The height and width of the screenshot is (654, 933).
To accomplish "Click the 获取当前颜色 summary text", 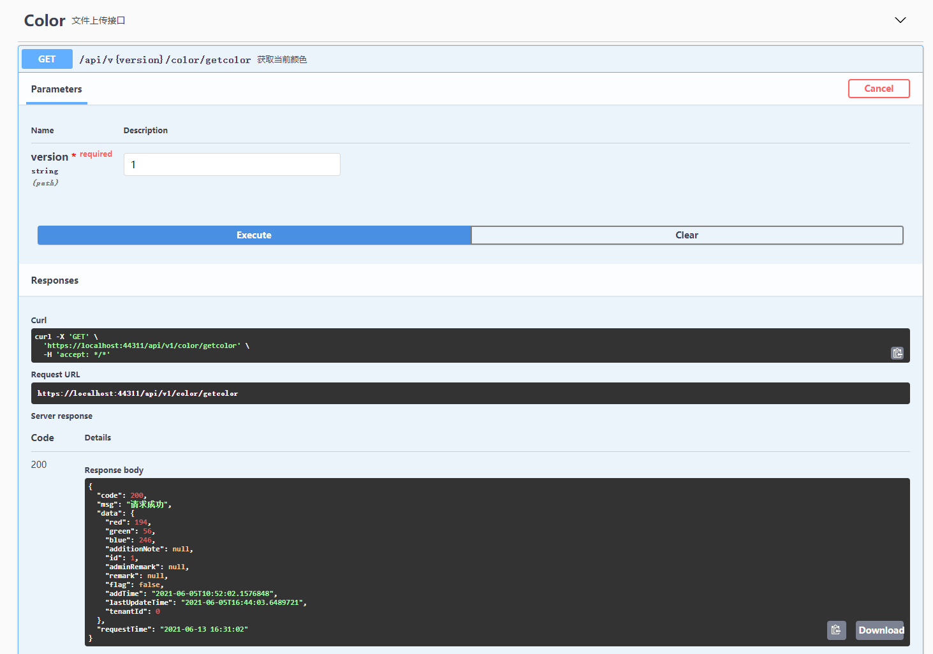I will tap(282, 59).
